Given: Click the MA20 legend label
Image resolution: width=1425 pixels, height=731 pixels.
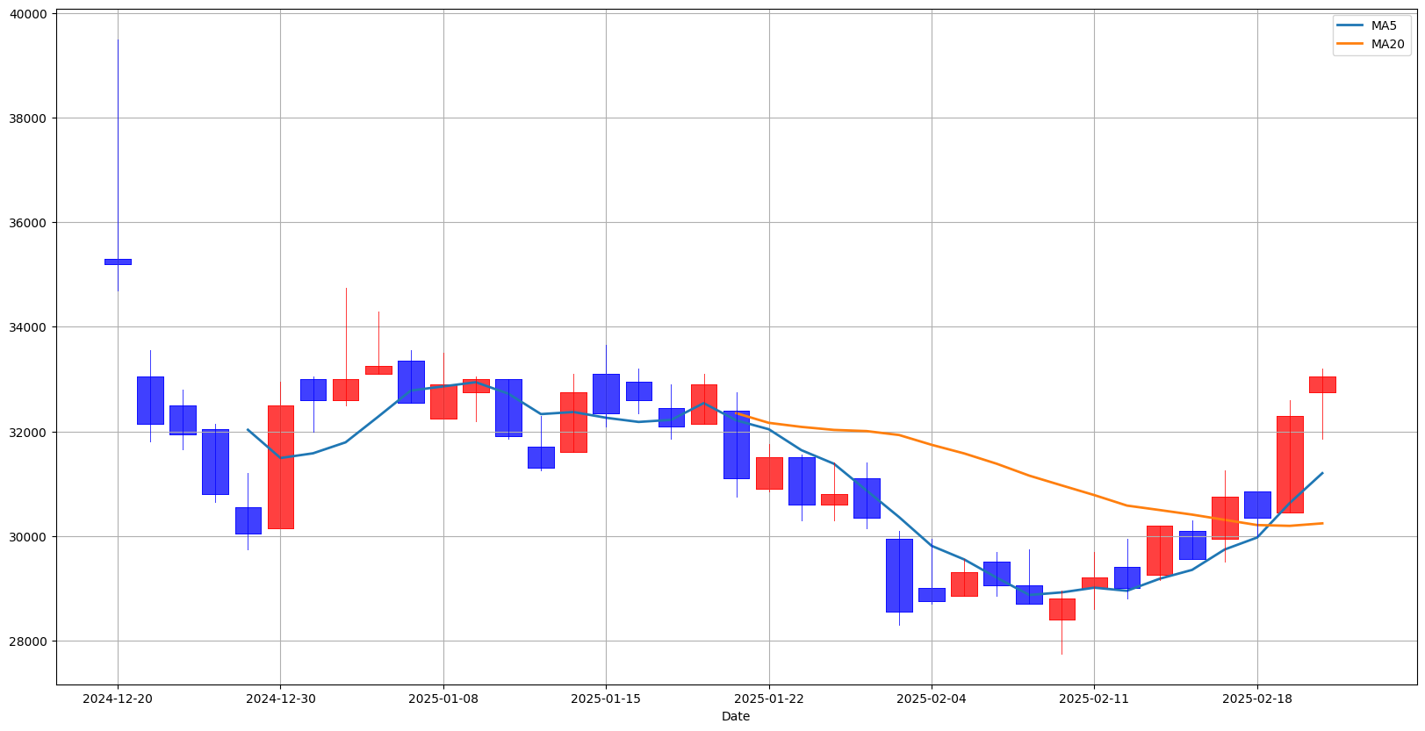Looking at the screenshot, I should click(1387, 44).
